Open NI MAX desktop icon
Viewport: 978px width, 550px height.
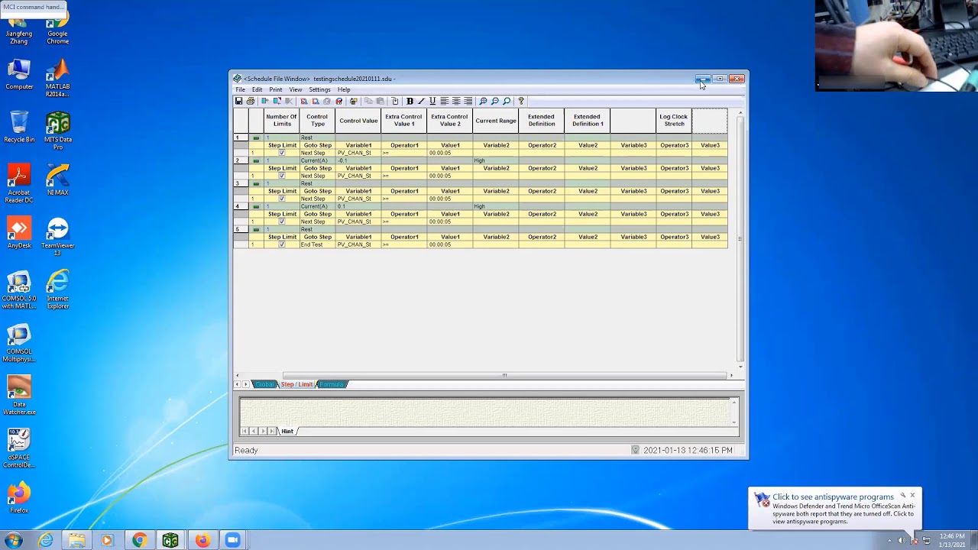tap(57, 180)
